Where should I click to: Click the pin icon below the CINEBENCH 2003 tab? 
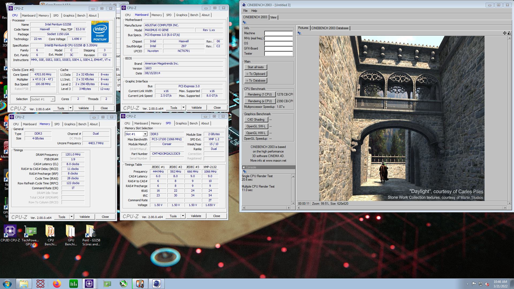pyautogui.click(x=244, y=22)
